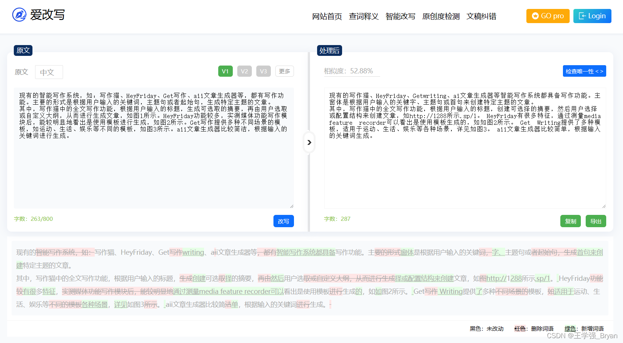Viewport: 623px width, 343px height.
Task: Click 'media feature recorder' in diff text
Action: click(x=235, y=292)
